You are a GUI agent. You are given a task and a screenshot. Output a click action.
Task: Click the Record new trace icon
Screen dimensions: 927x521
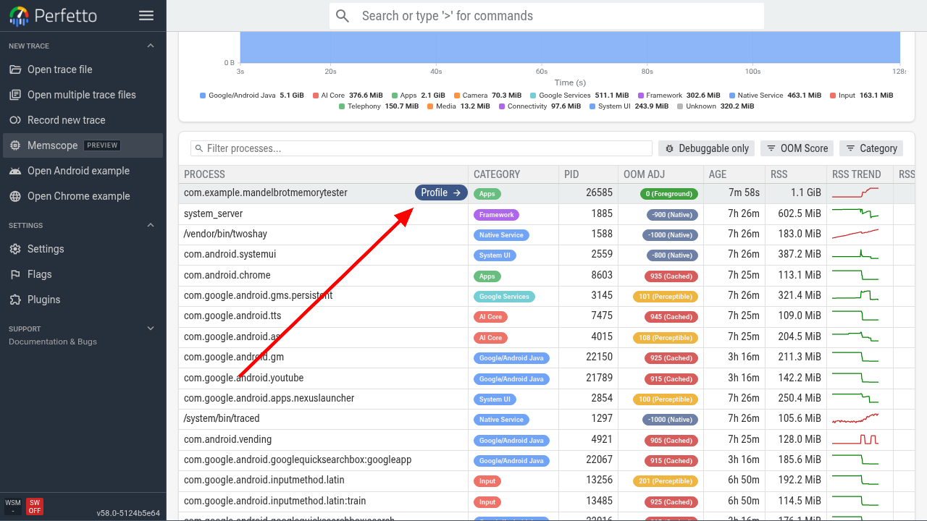click(14, 120)
